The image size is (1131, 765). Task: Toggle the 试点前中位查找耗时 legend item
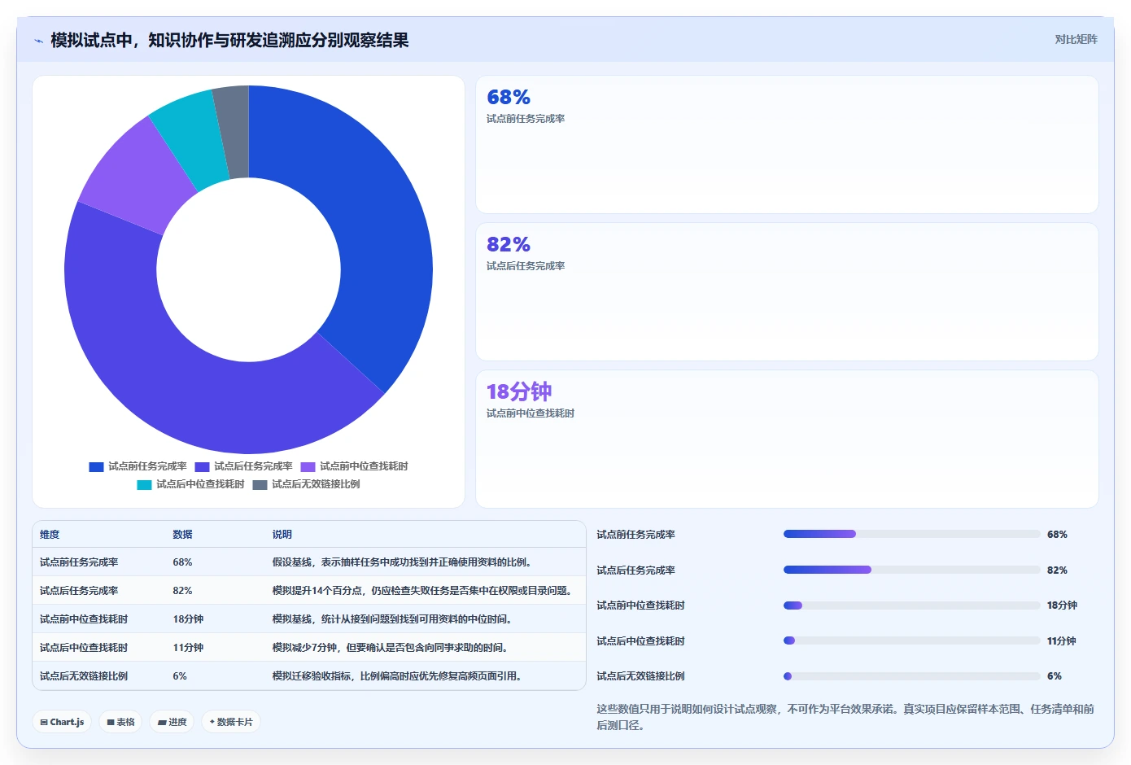(x=354, y=466)
